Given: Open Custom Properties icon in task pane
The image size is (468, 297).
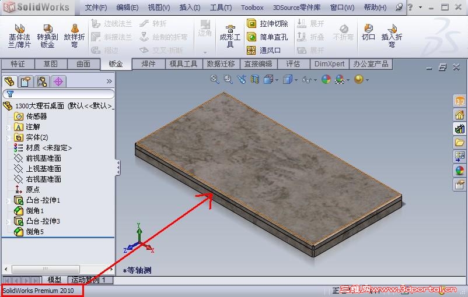Looking at the screenshot, I should (460, 185).
